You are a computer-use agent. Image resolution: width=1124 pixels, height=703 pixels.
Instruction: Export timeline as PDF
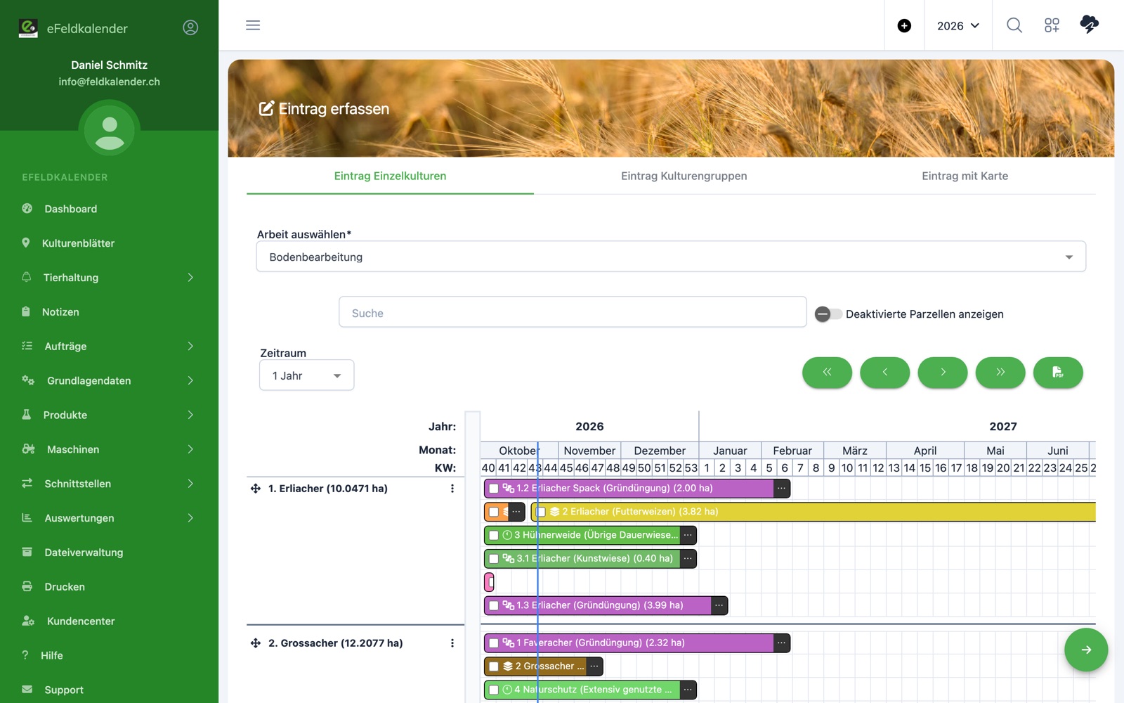pyautogui.click(x=1058, y=372)
